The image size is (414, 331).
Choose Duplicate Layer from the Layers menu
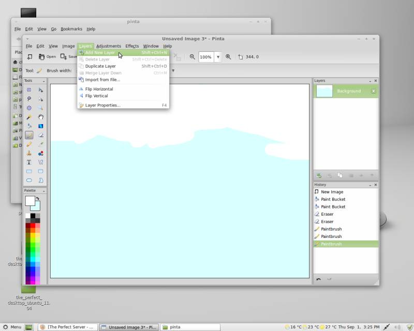100,66
